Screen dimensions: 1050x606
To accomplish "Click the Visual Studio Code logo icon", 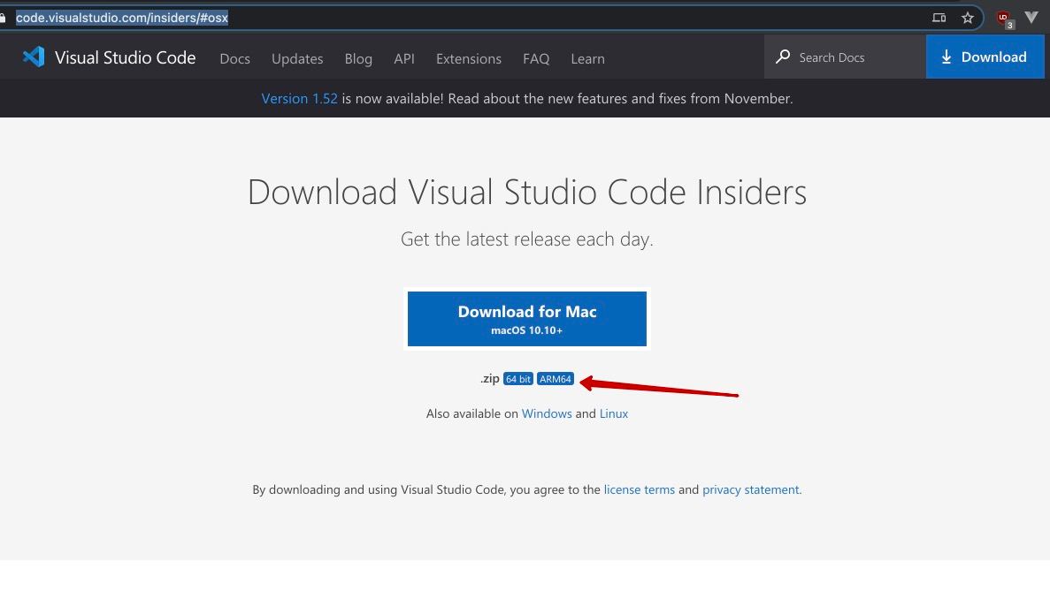I will tap(34, 57).
